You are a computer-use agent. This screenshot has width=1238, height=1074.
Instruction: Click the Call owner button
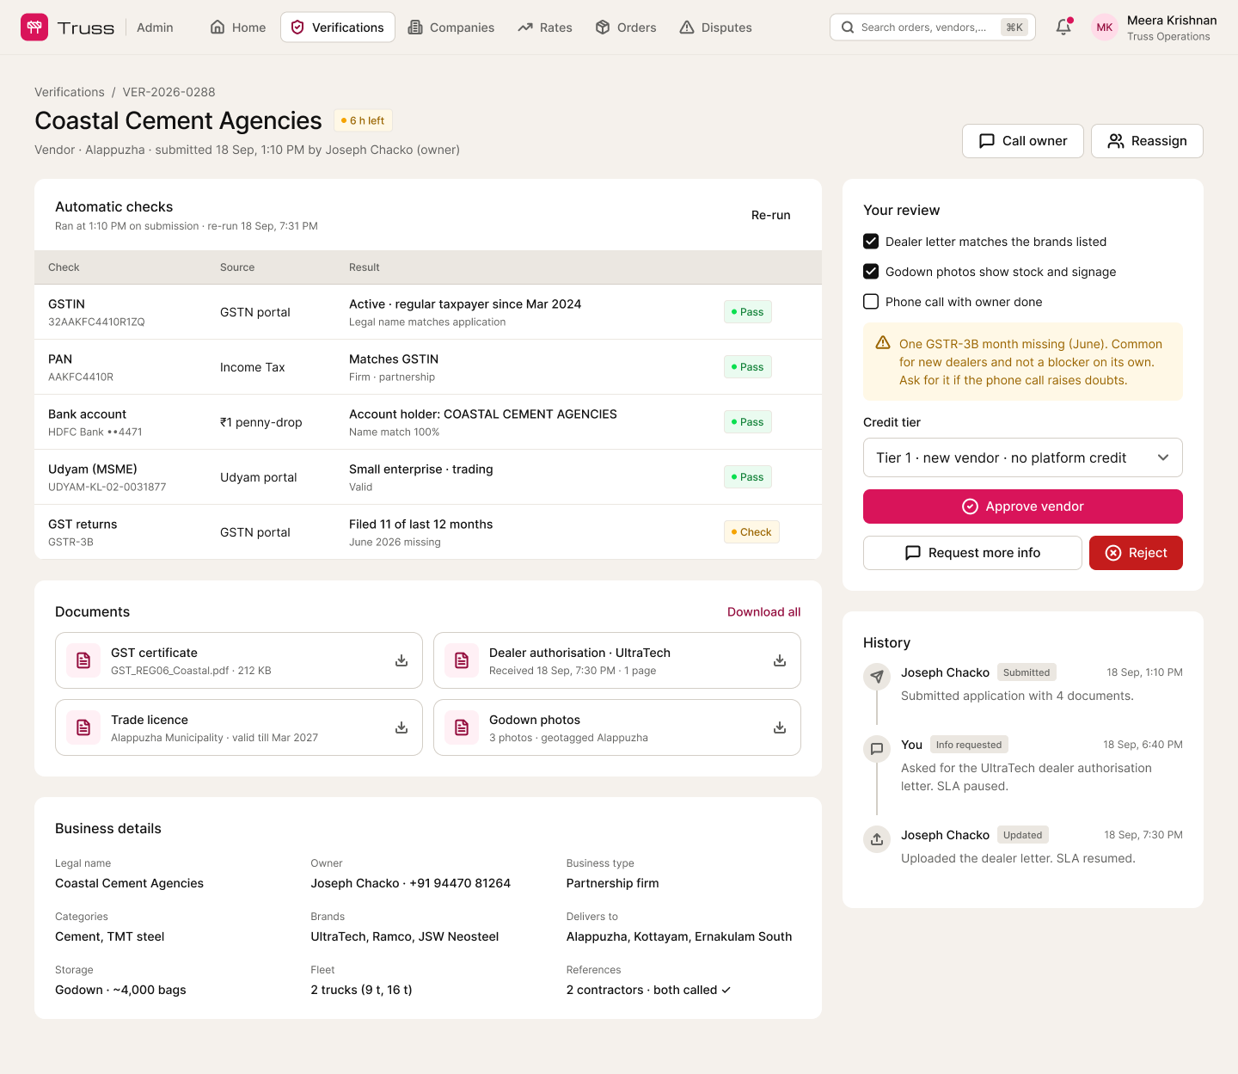pyautogui.click(x=1023, y=141)
